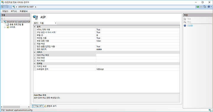The width and height of the screenshot is (213, 112).
Task: Click the large ASP feature icon
Action: (x=35, y=17)
